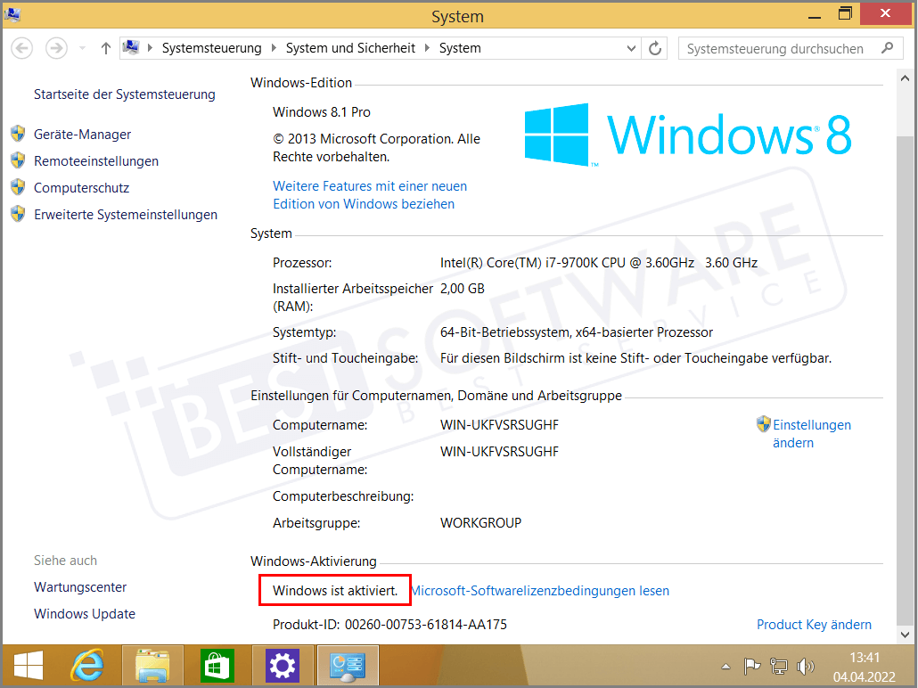Viewport: 918px width, 688px height.
Task: Expand the breadcrumb chevron after Systemsteuerung
Action: pos(275,48)
